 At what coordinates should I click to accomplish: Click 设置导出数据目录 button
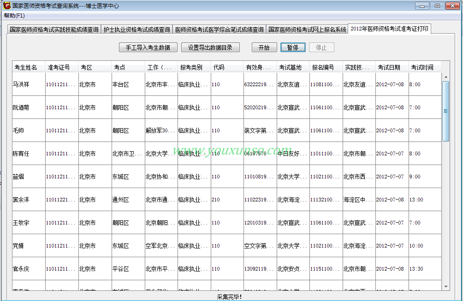(210, 47)
